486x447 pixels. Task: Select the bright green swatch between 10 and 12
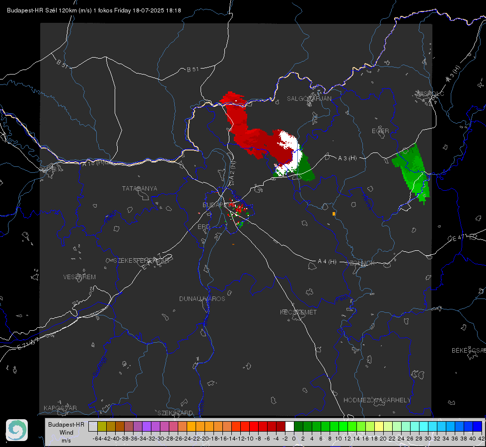coord(343,427)
